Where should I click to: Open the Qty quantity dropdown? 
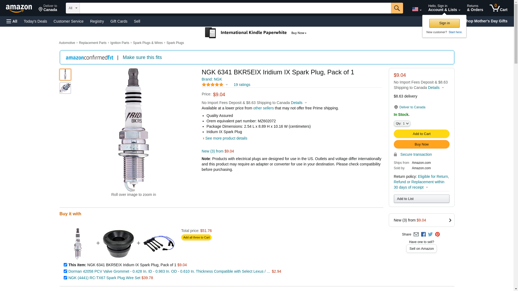click(402, 123)
